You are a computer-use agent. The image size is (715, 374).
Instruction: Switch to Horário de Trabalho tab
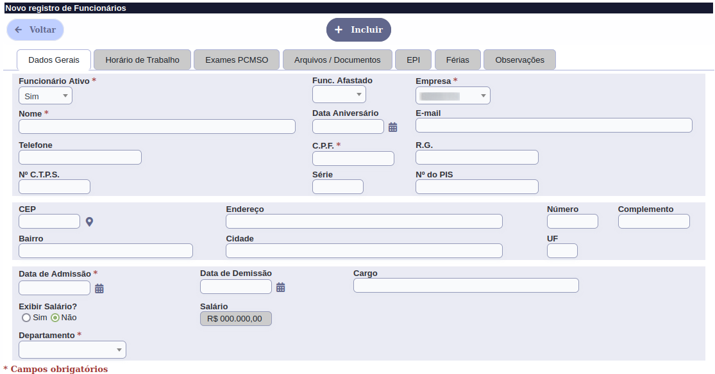tap(142, 60)
